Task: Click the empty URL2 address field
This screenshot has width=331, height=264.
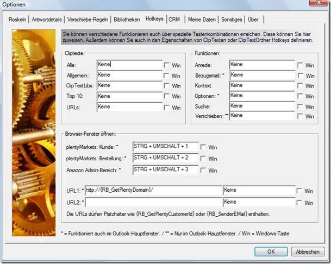Action: 153,202
